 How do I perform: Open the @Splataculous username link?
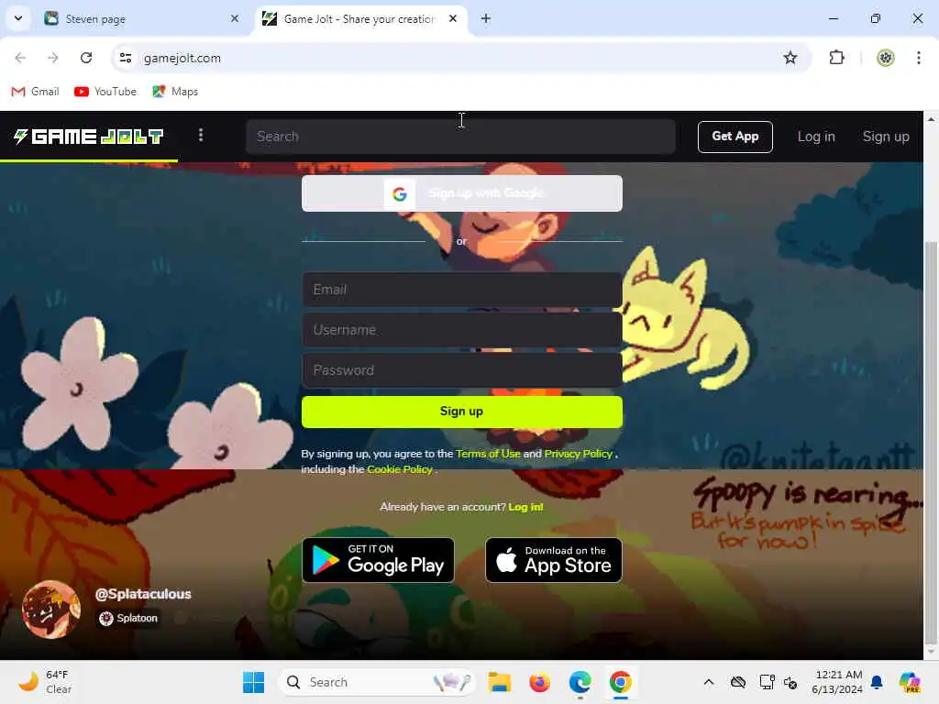[143, 594]
